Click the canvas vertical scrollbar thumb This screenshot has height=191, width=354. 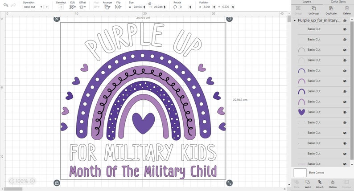[289, 19]
